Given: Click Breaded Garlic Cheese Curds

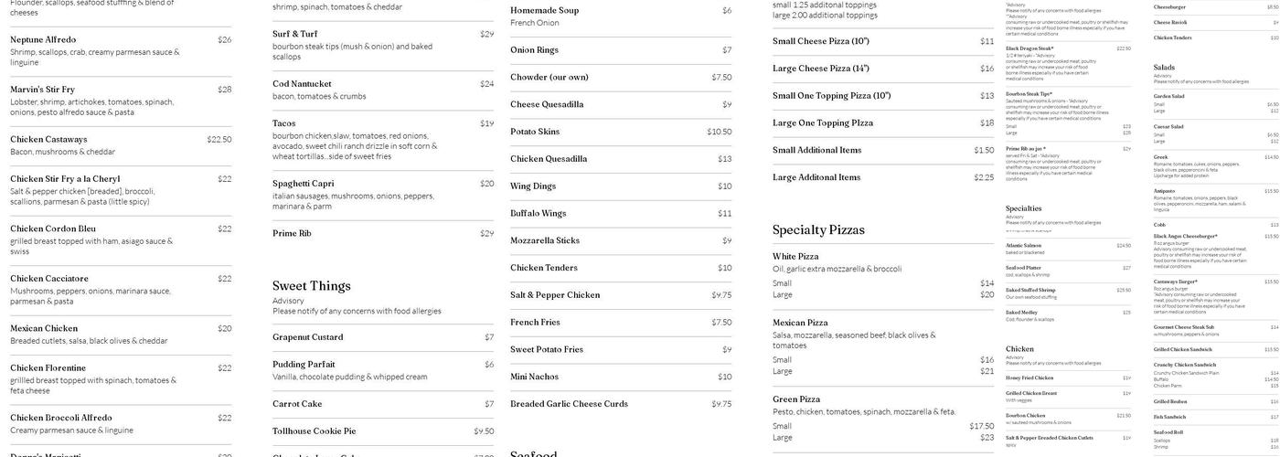Looking at the screenshot, I should click(x=569, y=404).
